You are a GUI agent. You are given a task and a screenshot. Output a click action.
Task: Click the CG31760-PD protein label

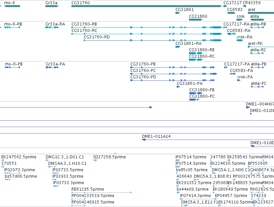(143, 77)
